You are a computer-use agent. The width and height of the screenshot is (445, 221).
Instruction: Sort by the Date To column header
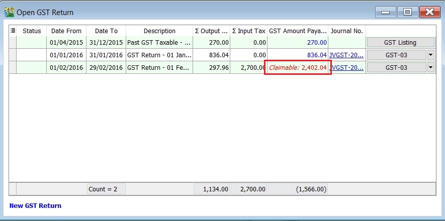point(106,31)
